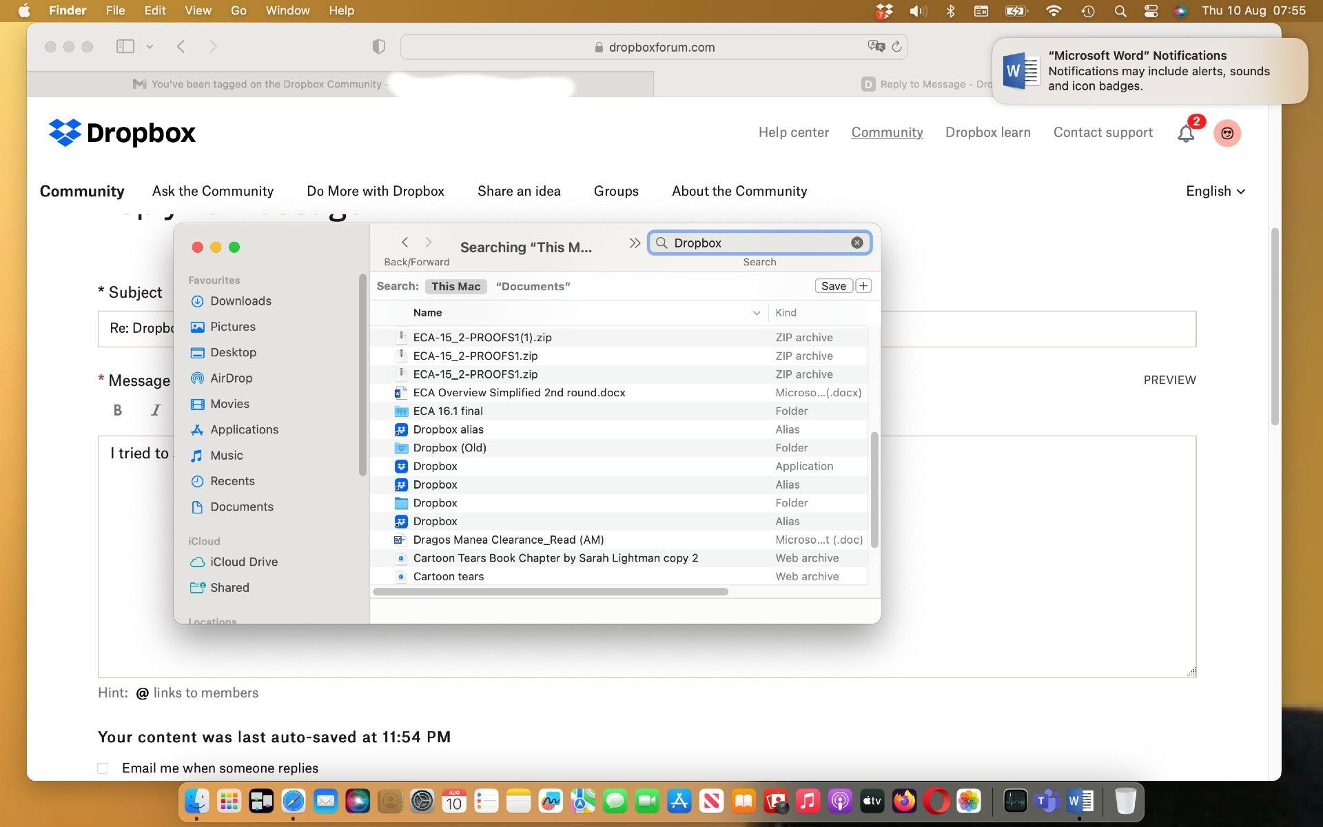Save the Finder search
Screen dimensions: 1323x827
833,286
